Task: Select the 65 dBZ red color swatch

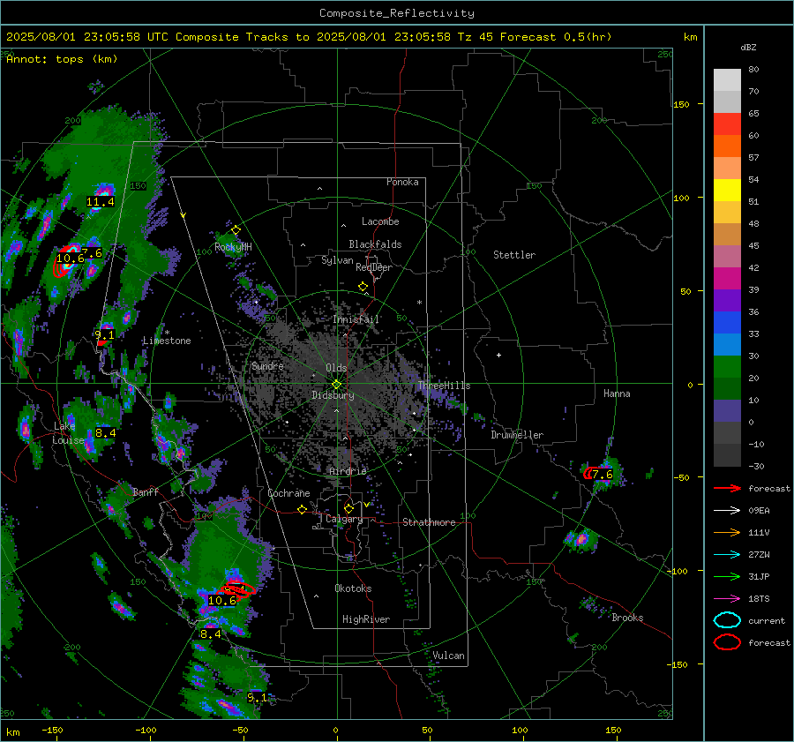Action: click(727, 124)
